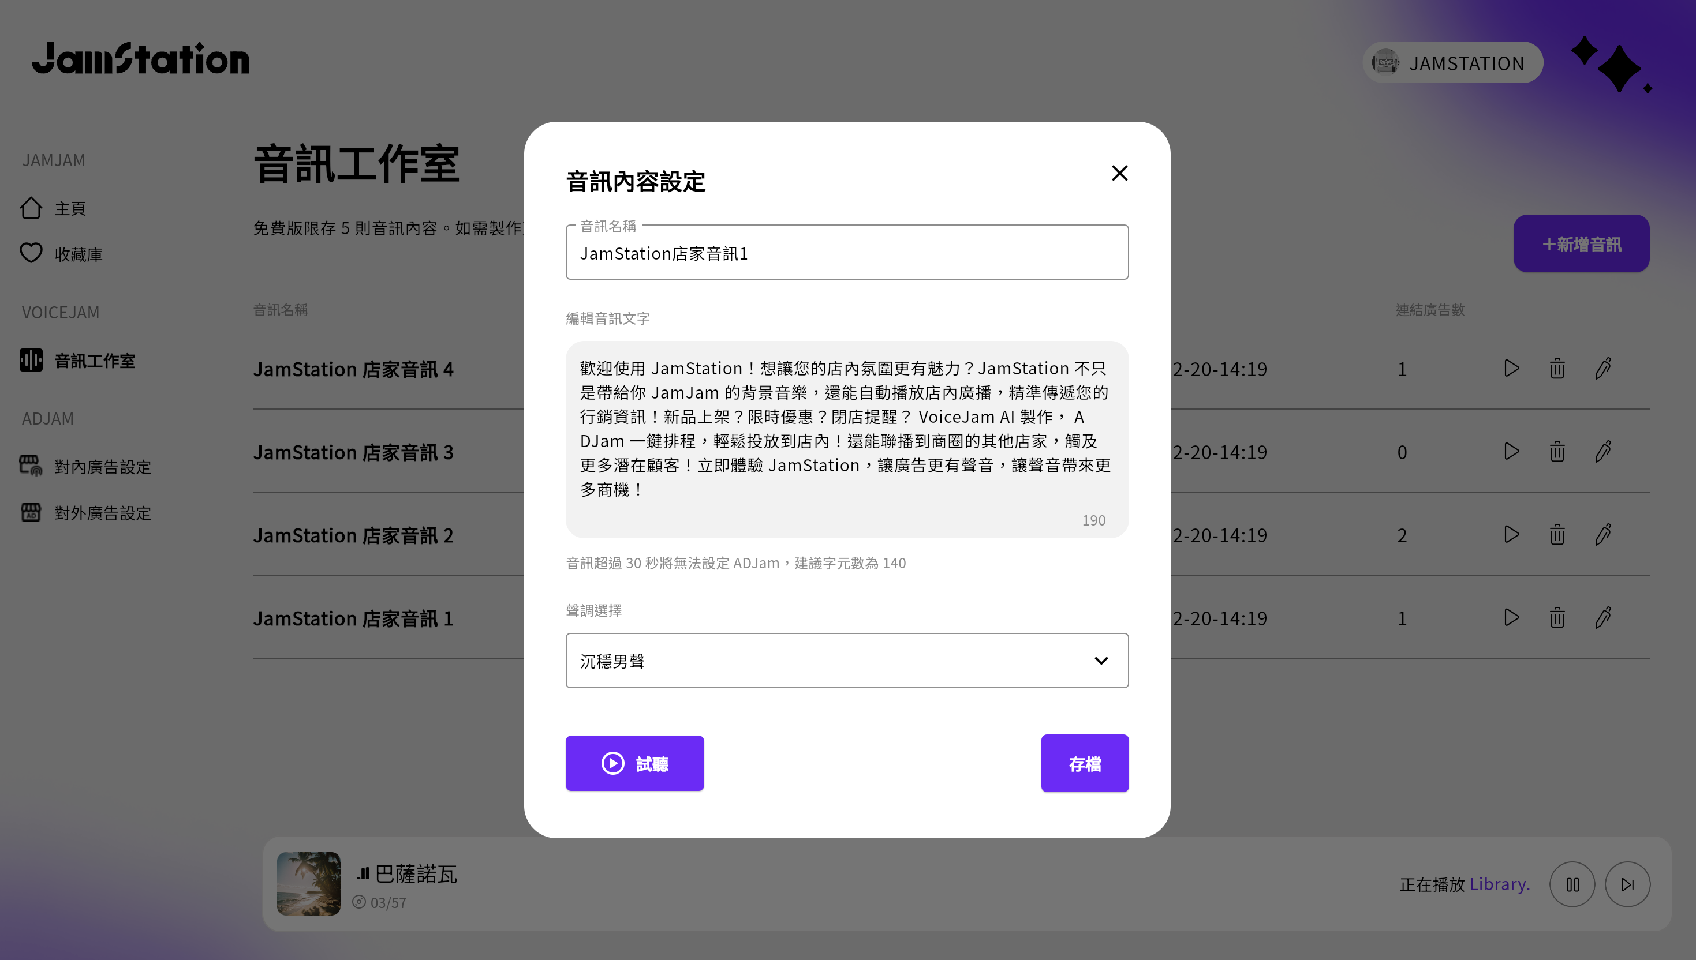Image resolution: width=1696 pixels, height=960 pixels.
Task: Play JamStation 店家音訊 4
Action: point(1511,369)
